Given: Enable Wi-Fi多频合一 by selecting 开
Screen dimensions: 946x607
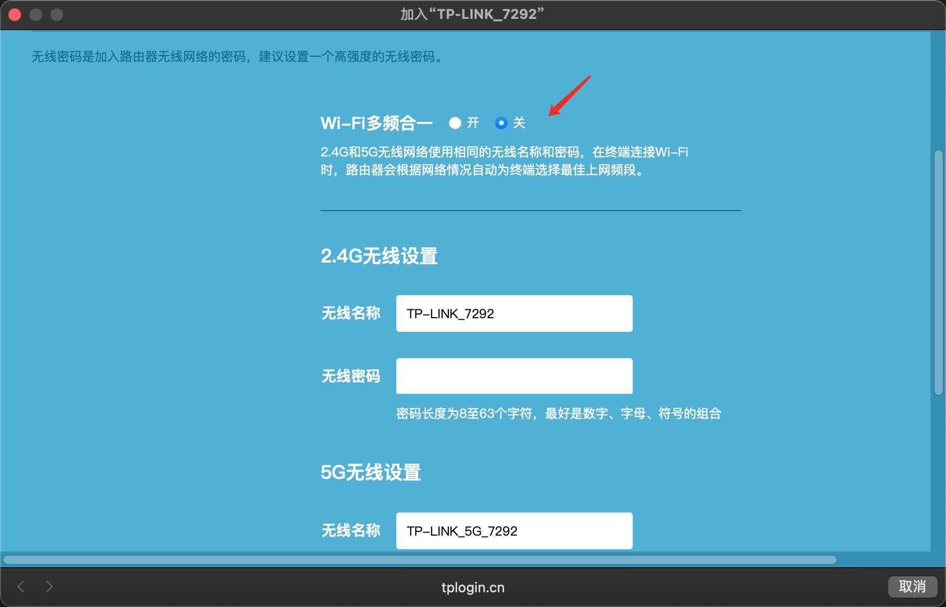Looking at the screenshot, I should (455, 123).
